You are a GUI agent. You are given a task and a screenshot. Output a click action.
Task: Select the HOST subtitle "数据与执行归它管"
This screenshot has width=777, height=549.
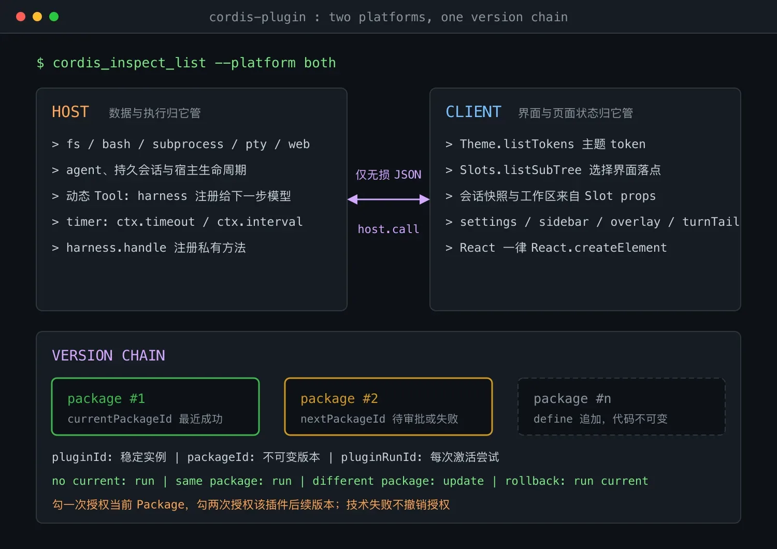coord(155,113)
